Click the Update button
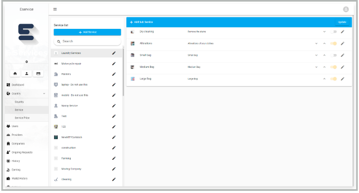This screenshot has width=359, height=193. coord(342,22)
